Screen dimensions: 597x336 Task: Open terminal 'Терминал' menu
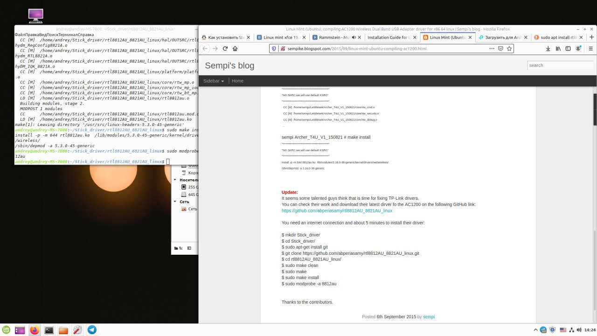coord(69,35)
